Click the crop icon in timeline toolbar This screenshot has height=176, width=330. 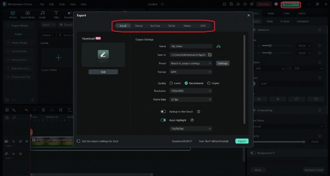pos(61,110)
